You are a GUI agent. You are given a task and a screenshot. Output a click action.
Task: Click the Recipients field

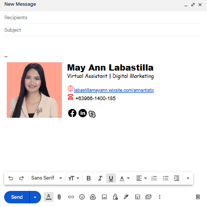[x=102, y=18]
